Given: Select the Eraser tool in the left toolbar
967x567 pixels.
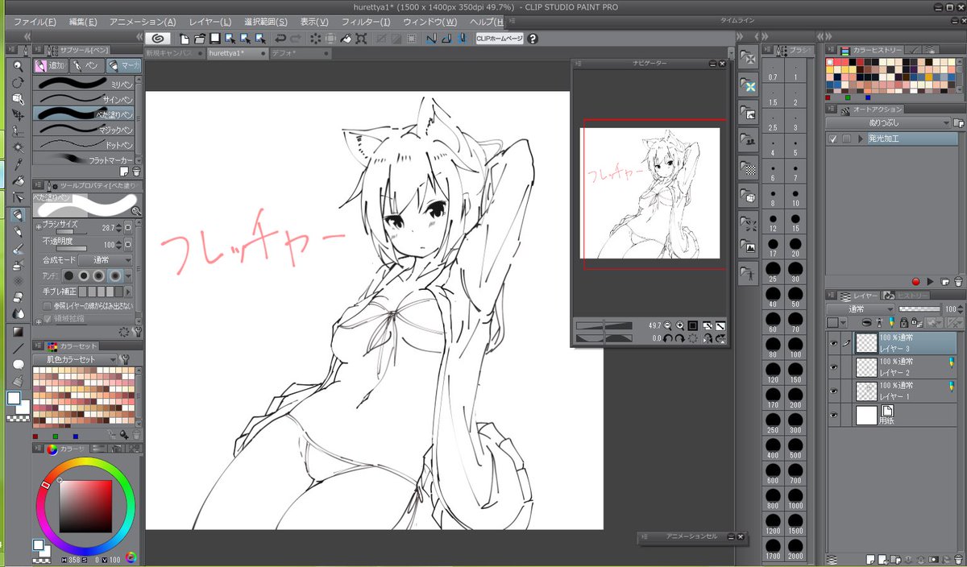Looking at the screenshot, I should [x=18, y=299].
